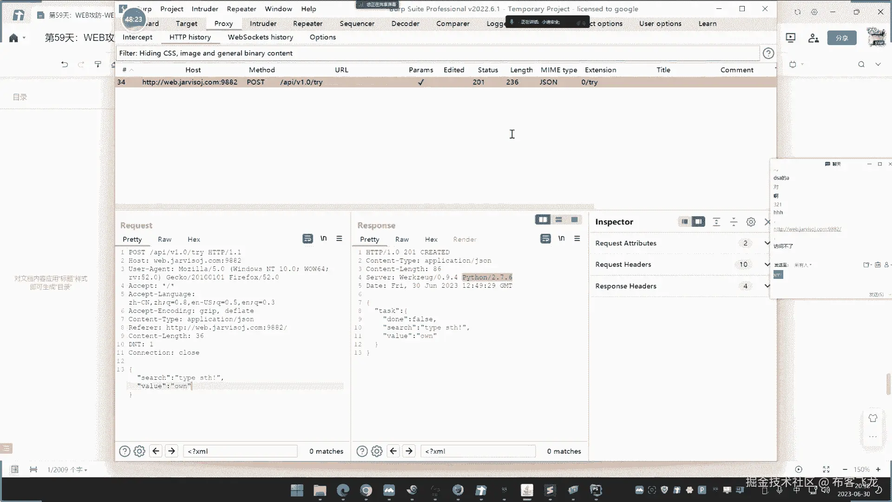Go to the next match in response search

409,451
